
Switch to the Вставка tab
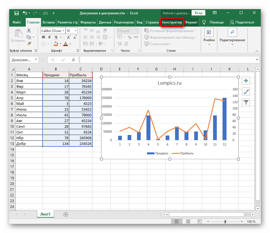48,22
